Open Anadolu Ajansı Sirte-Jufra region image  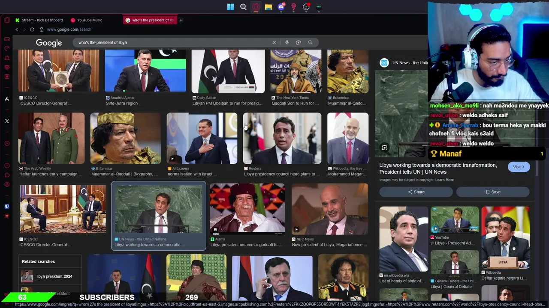click(x=145, y=71)
